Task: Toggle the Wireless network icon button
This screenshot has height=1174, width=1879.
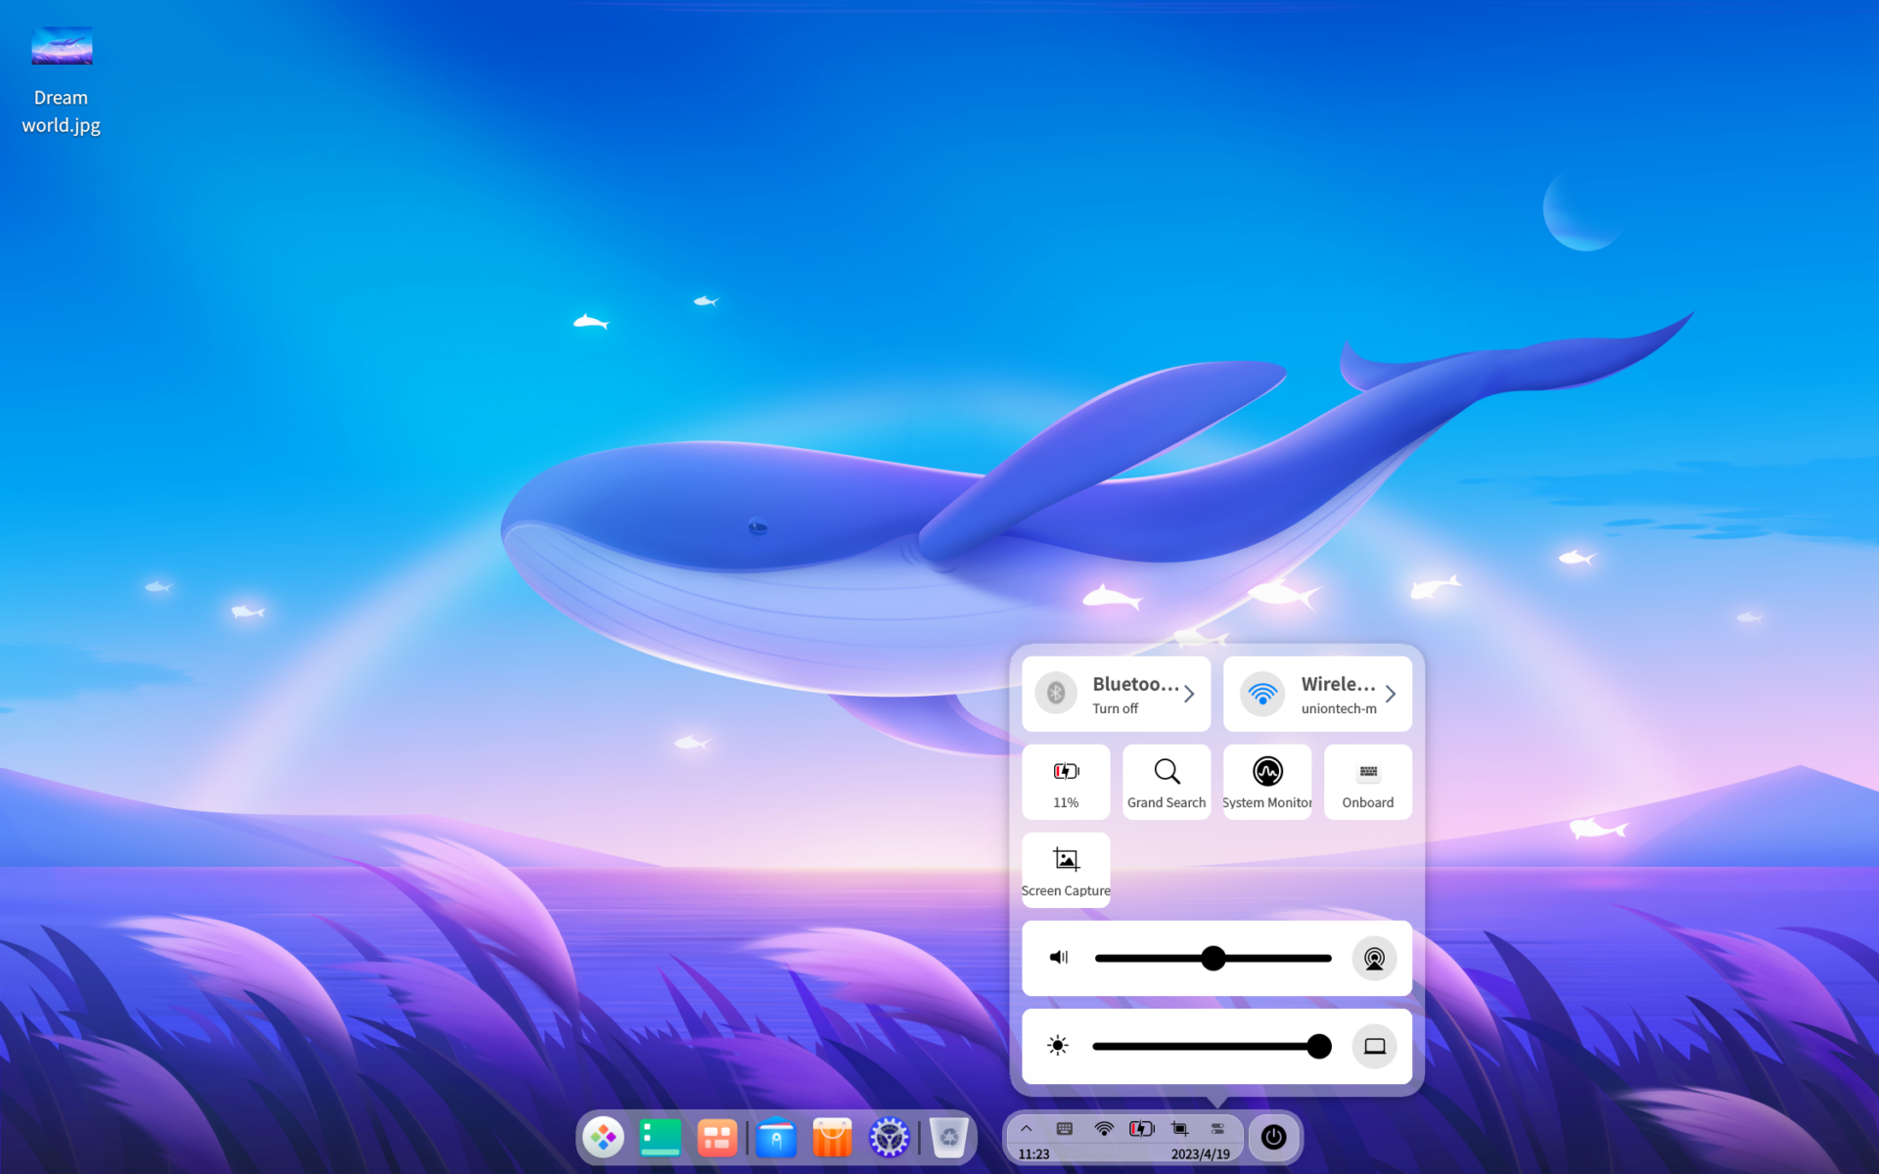Action: pos(1262,694)
